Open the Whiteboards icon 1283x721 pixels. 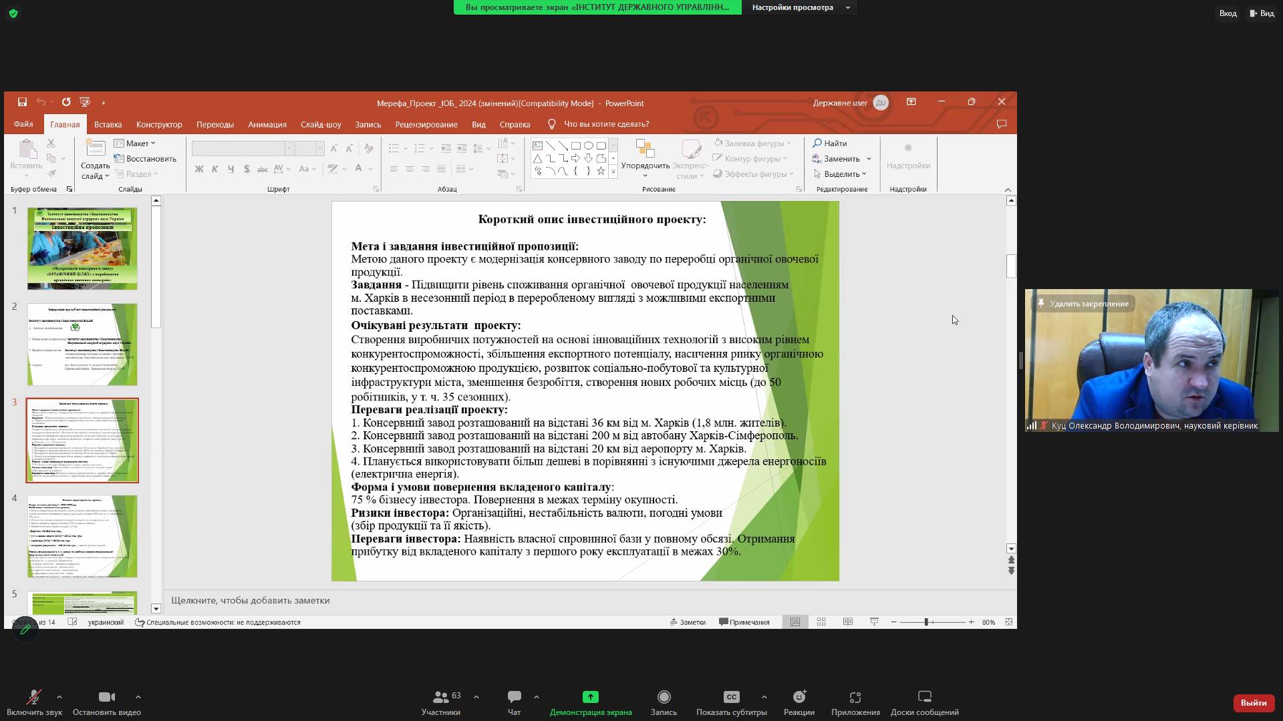tap(924, 697)
